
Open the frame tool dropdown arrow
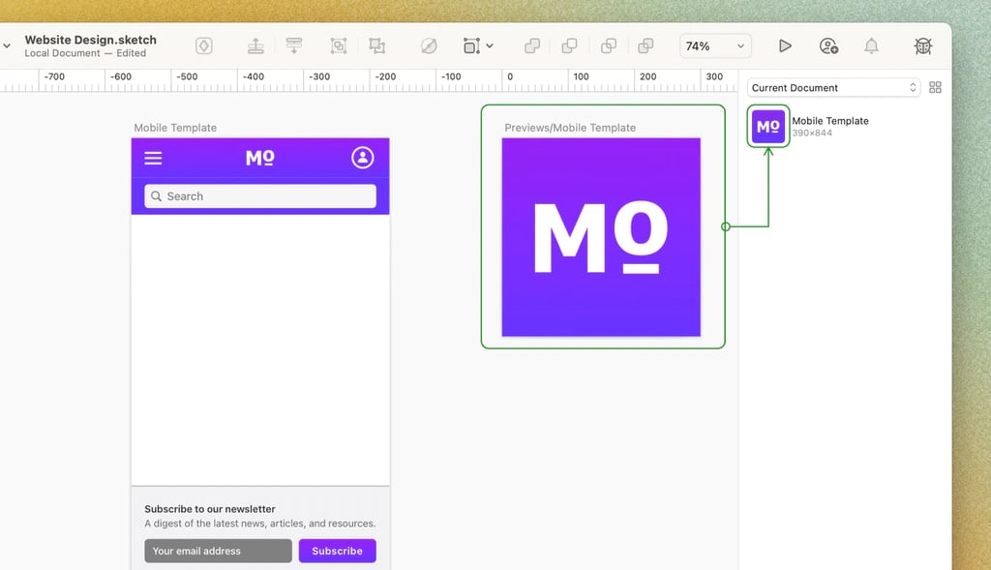[x=490, y=46]
